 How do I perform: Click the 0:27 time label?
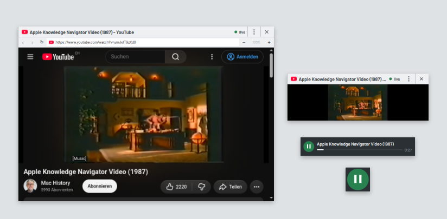[x=408, y=150]
